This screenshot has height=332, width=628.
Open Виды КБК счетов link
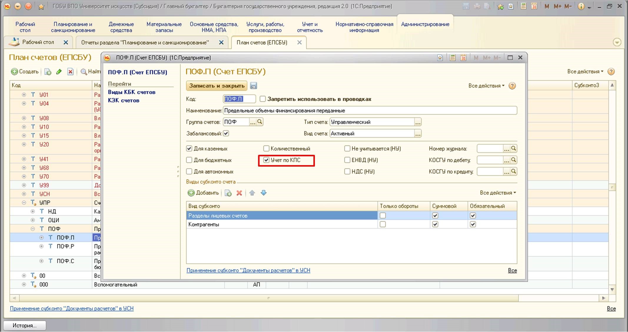[x=132, y=92]
